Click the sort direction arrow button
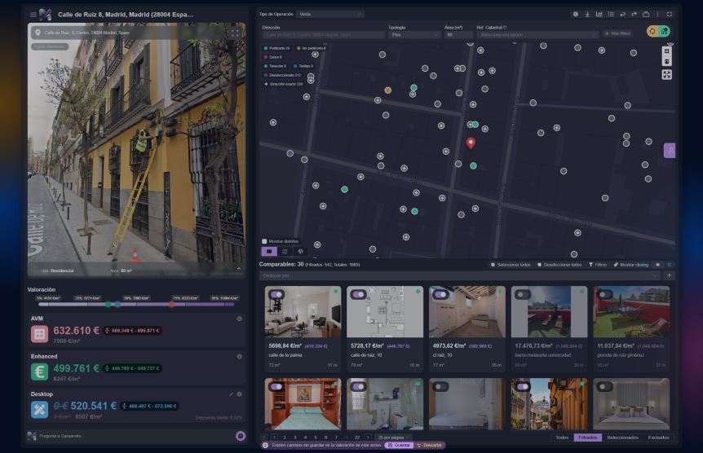Viewport: 703px width, 453px height. (x=670, y=275)
